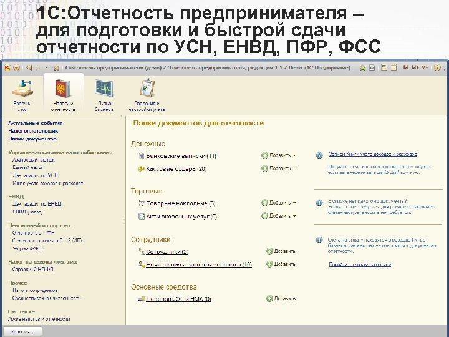The width and height of the screenshot is (449, 337).
Task: Open Среднесписочная численность
Action: click(46, 298)
